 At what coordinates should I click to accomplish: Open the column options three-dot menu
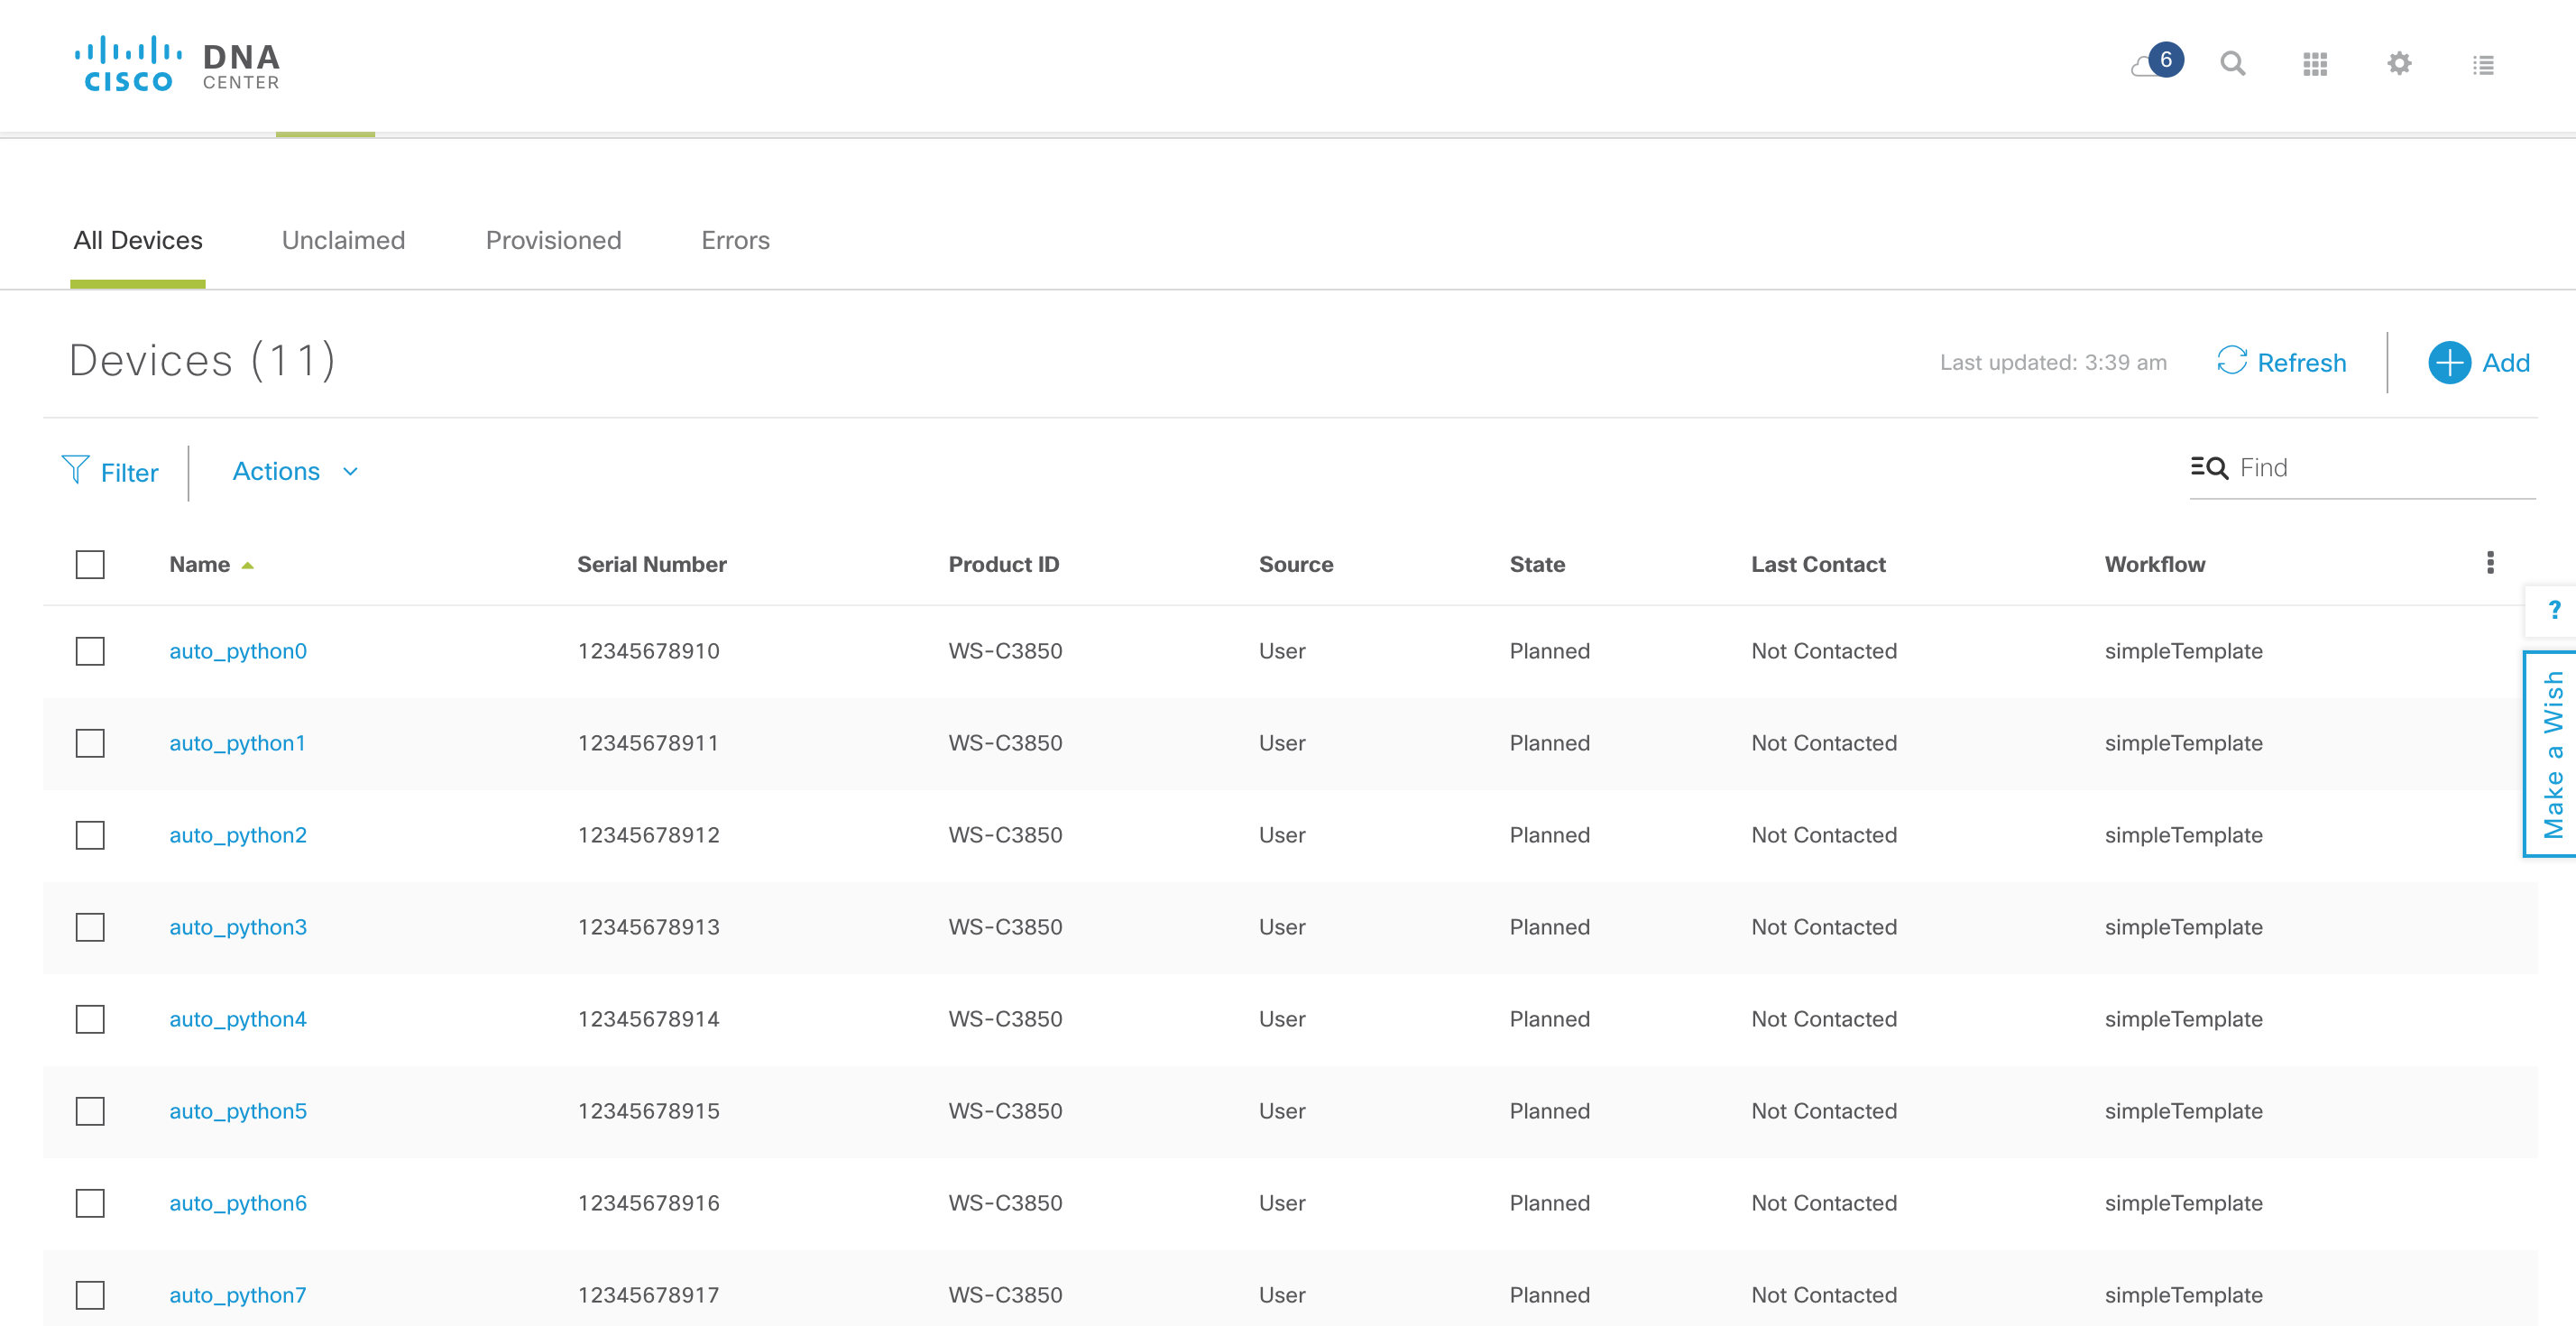2490,563
